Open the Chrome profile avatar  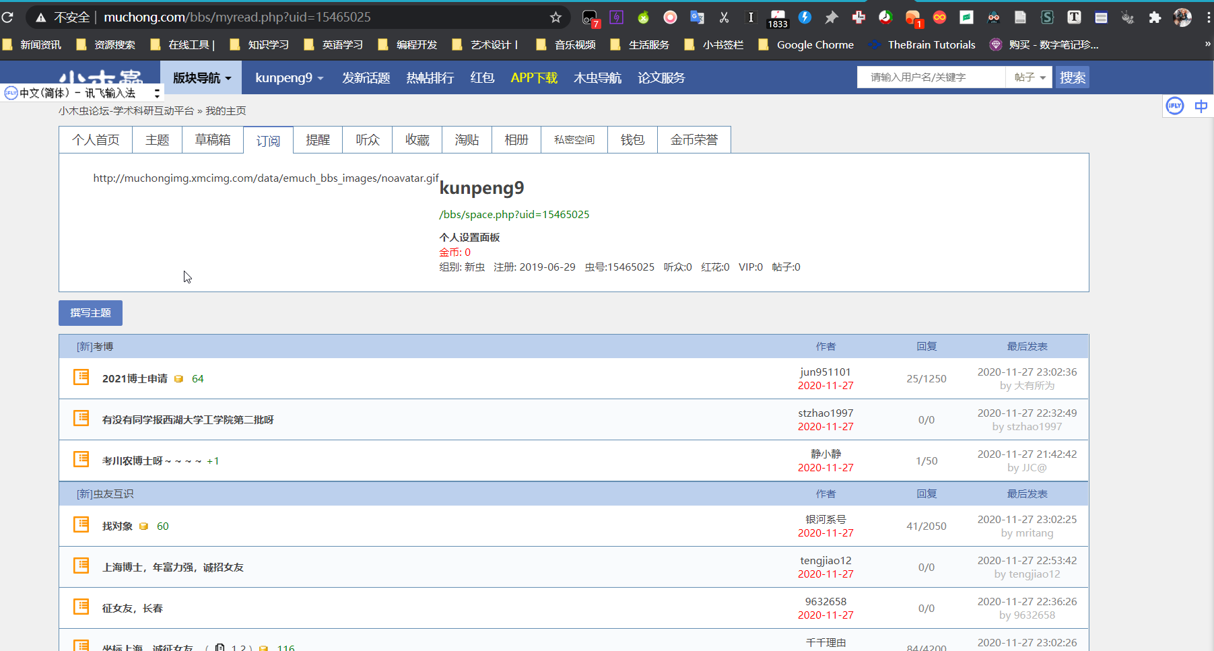pyautogui.click(x=1182, y=18)
